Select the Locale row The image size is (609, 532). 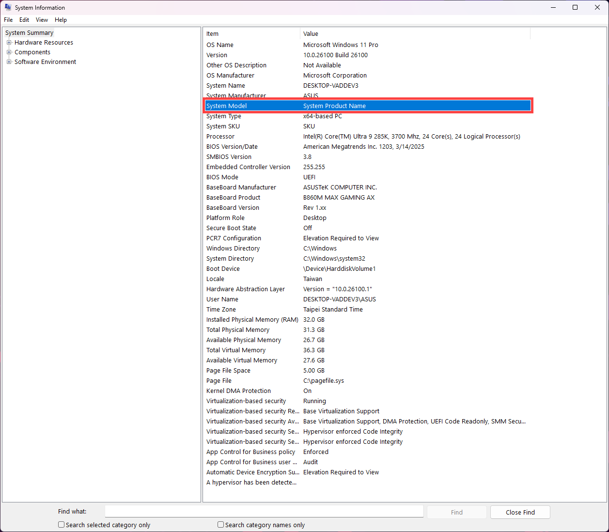click(x=367, y=279)
